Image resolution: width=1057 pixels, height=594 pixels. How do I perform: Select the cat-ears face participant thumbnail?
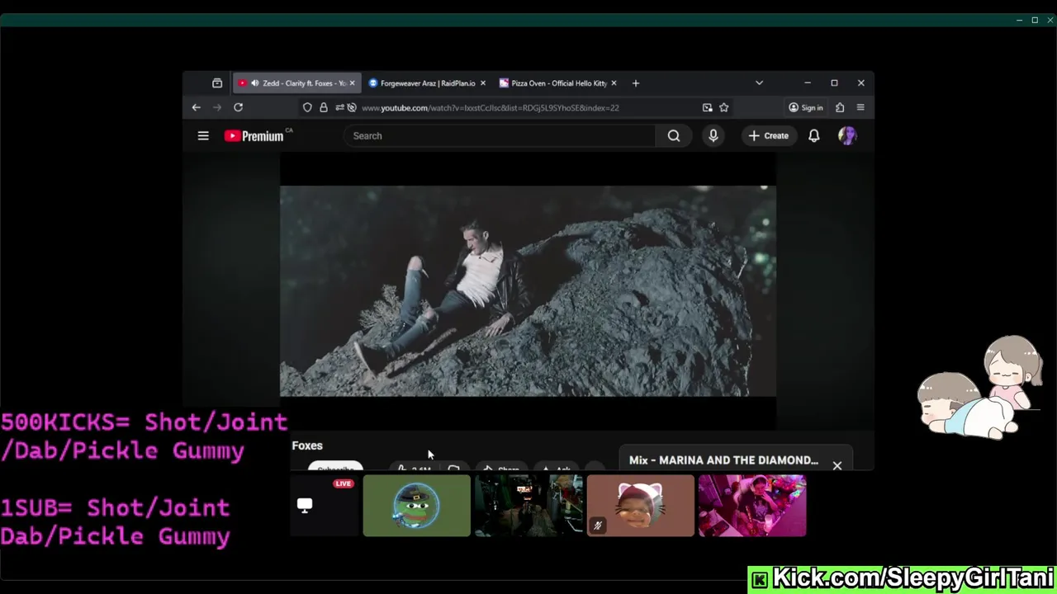pos(641,506)
